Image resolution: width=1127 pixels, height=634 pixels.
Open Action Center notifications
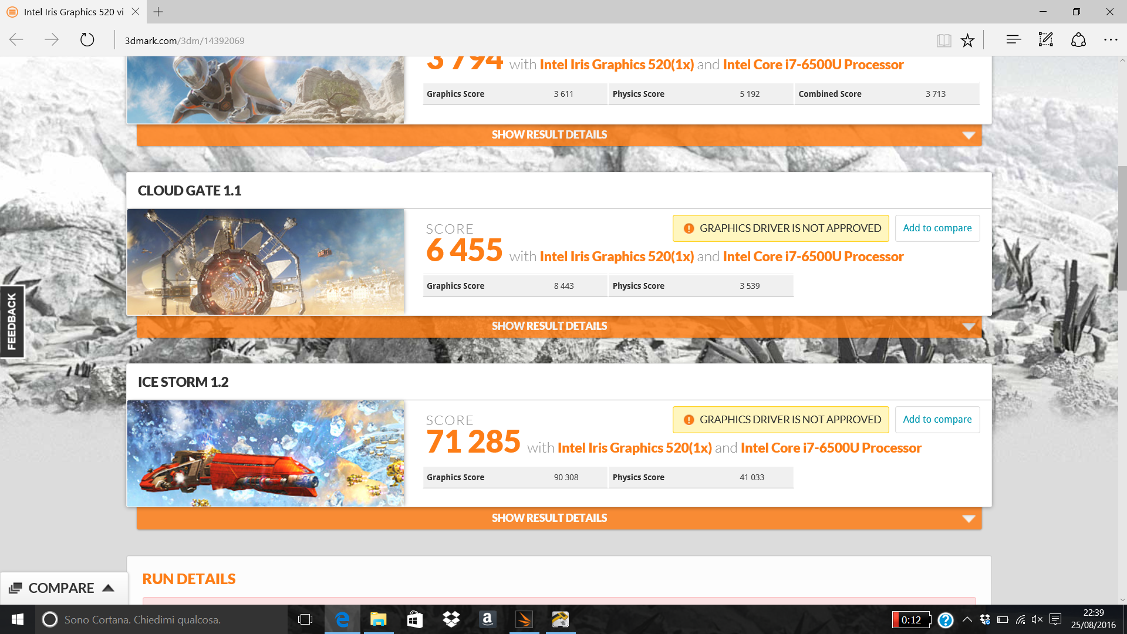click(1055, 619)
